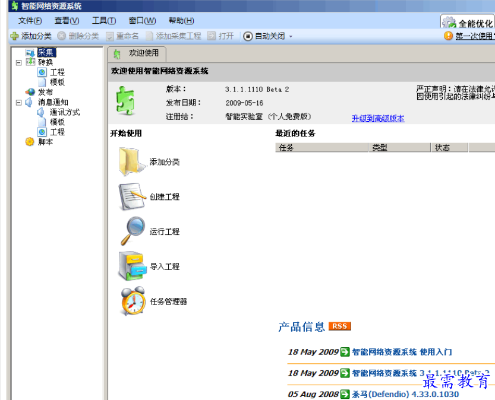Click the 全能优化 button
The width and height of the screenshot is (495, 400).
468,23
